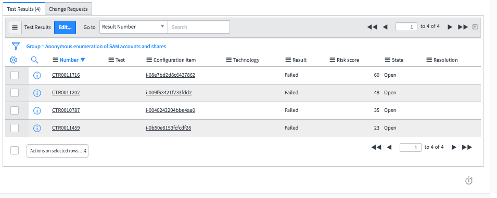Go to first page in top pagination
Screen dimensions: 497x198
(x=372, y=27)
